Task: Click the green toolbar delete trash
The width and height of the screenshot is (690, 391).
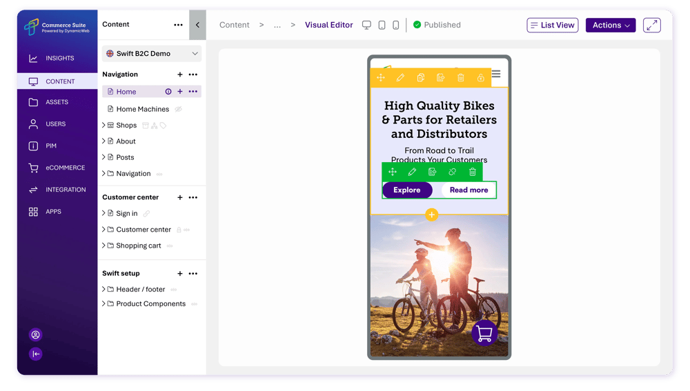Action: 472,172
